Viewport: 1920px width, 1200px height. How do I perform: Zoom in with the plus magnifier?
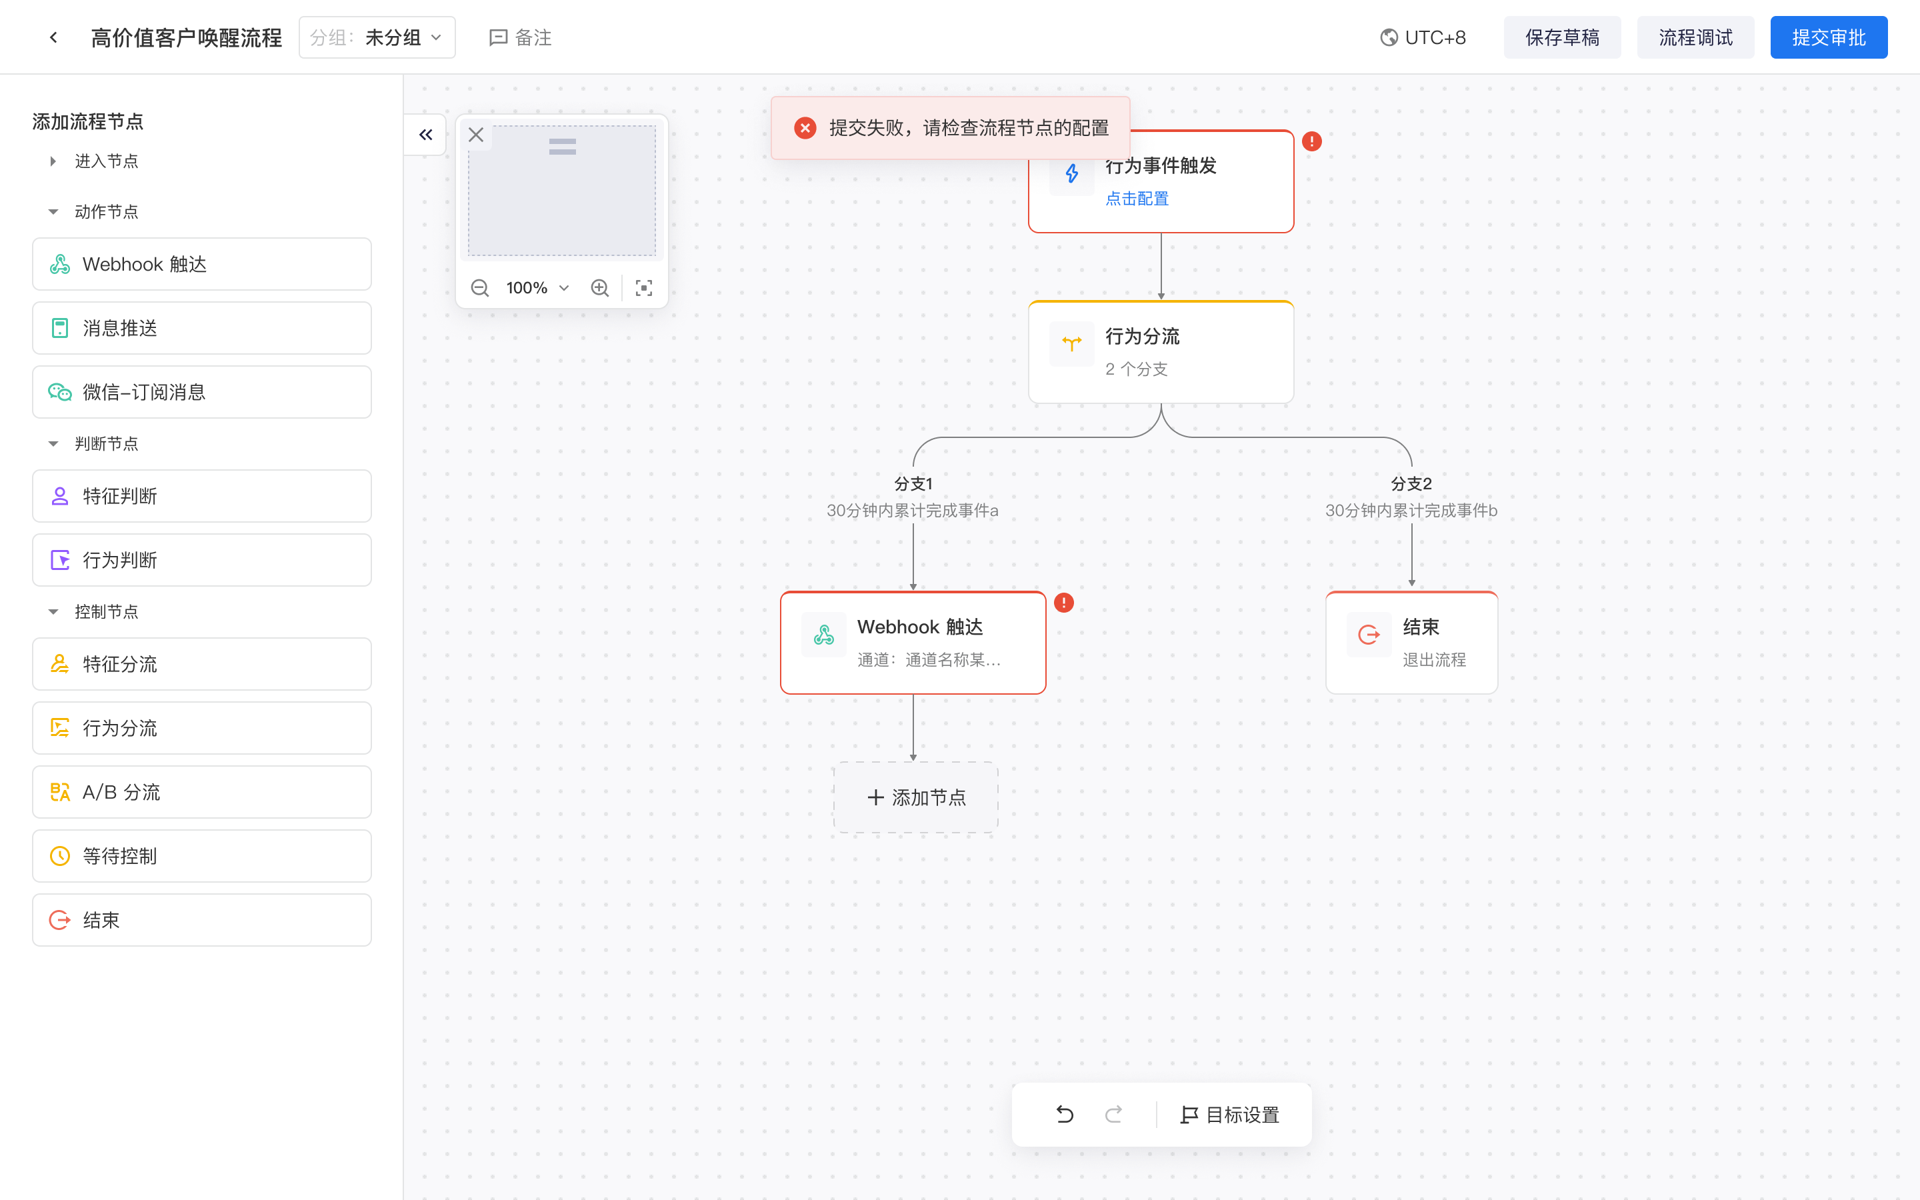pos(600,288)
